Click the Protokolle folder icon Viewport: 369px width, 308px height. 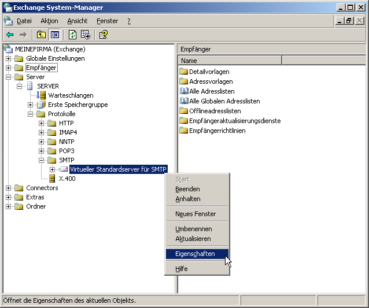pos(40,114)
